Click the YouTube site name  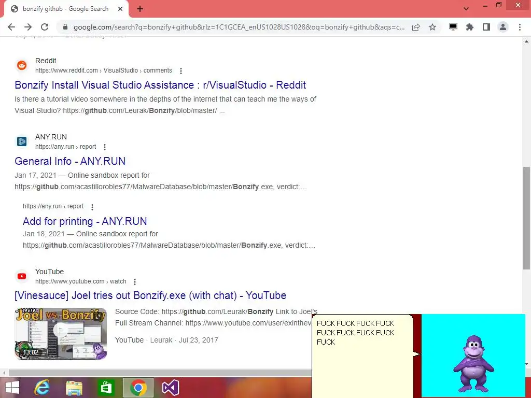tap(49, 272)
